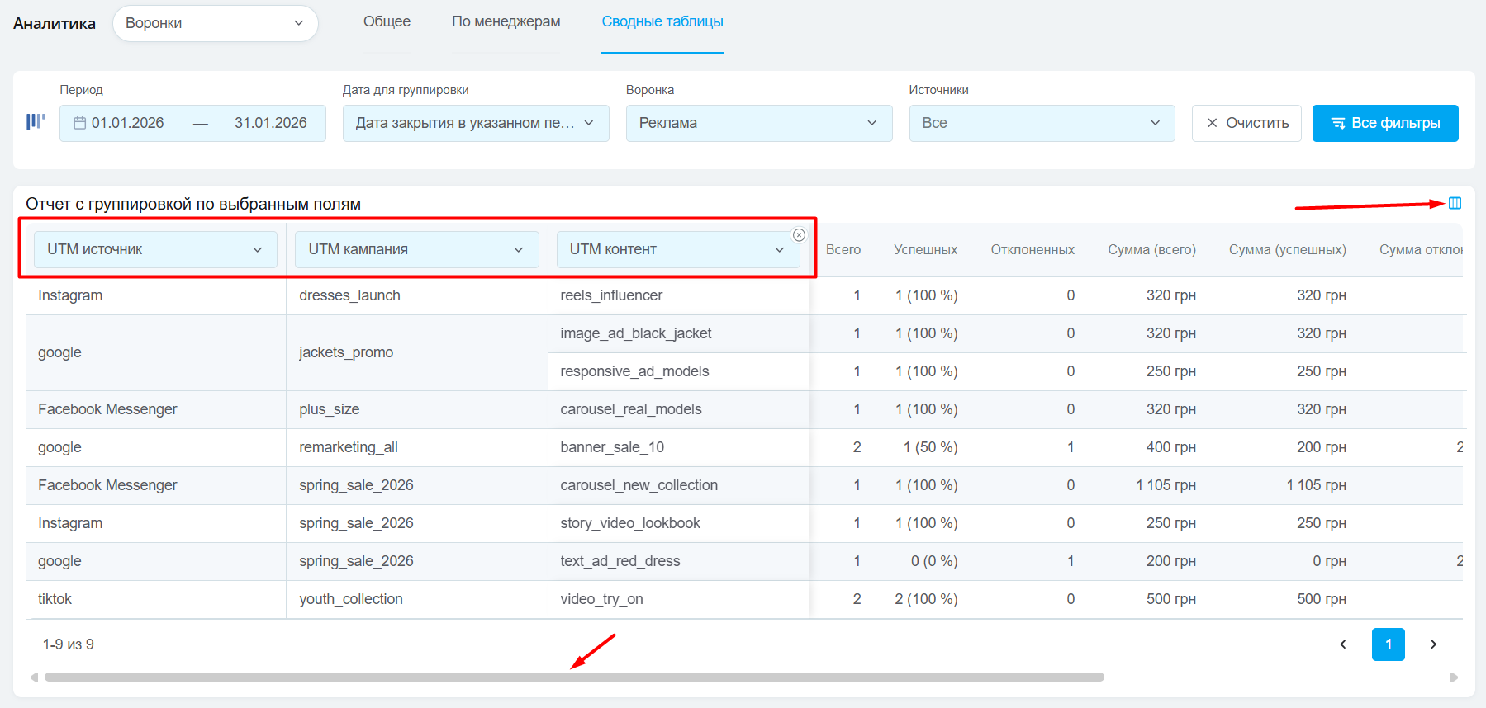Go to the next page arrow
This screenshot has width=1486, height=708.
(1433, 644)
